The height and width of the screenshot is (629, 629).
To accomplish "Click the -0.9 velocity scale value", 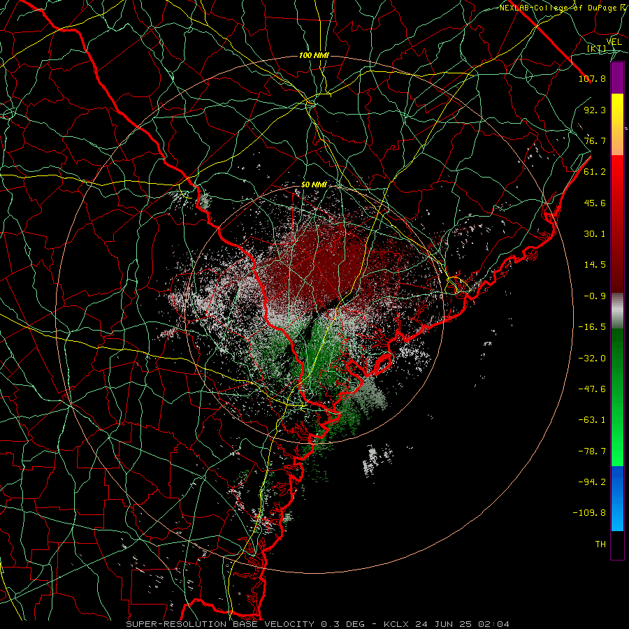I will coord(595,296).
